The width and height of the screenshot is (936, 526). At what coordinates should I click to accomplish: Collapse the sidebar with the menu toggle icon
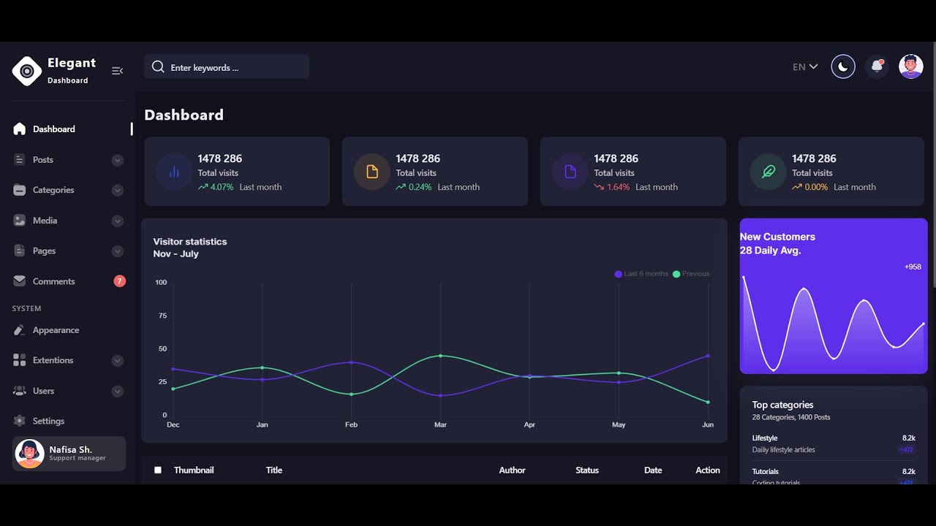(x=117, y=71)
